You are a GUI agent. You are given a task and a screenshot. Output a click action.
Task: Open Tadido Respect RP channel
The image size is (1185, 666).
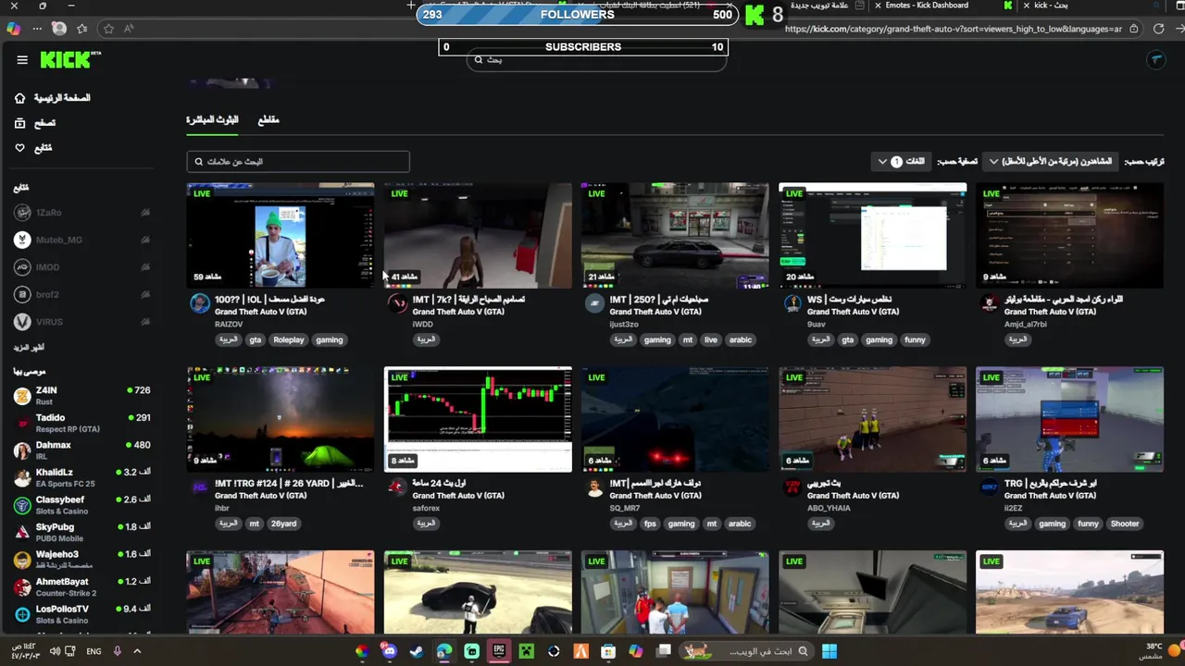coord(81,423)
